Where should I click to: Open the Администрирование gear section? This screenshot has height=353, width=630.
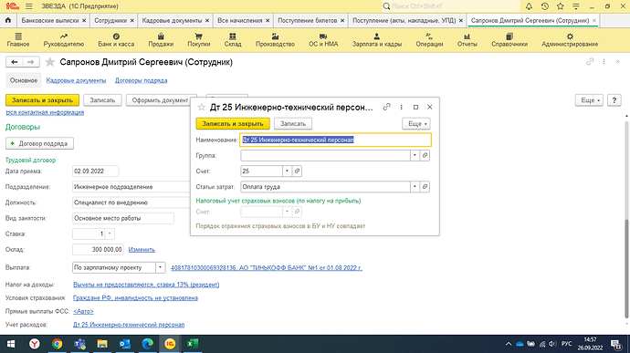coord(570,40)
